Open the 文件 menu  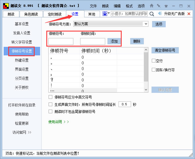coord(93,6)
